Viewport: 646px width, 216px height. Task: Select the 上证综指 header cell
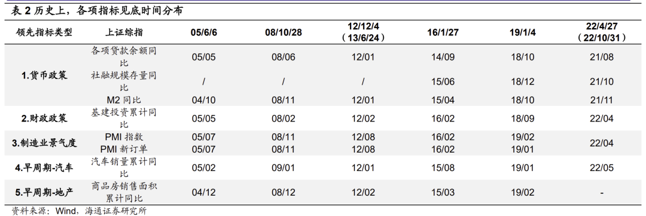click(x=124, y=32)
